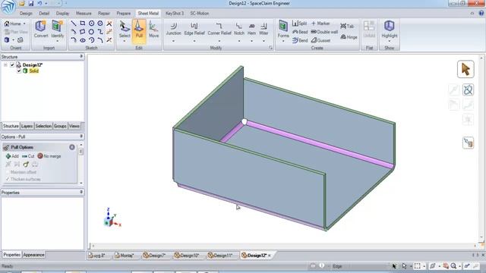The height and width of the screenshot is (273, 486).
Task: Open the Forms tool
Action: (x=283, y=30)
